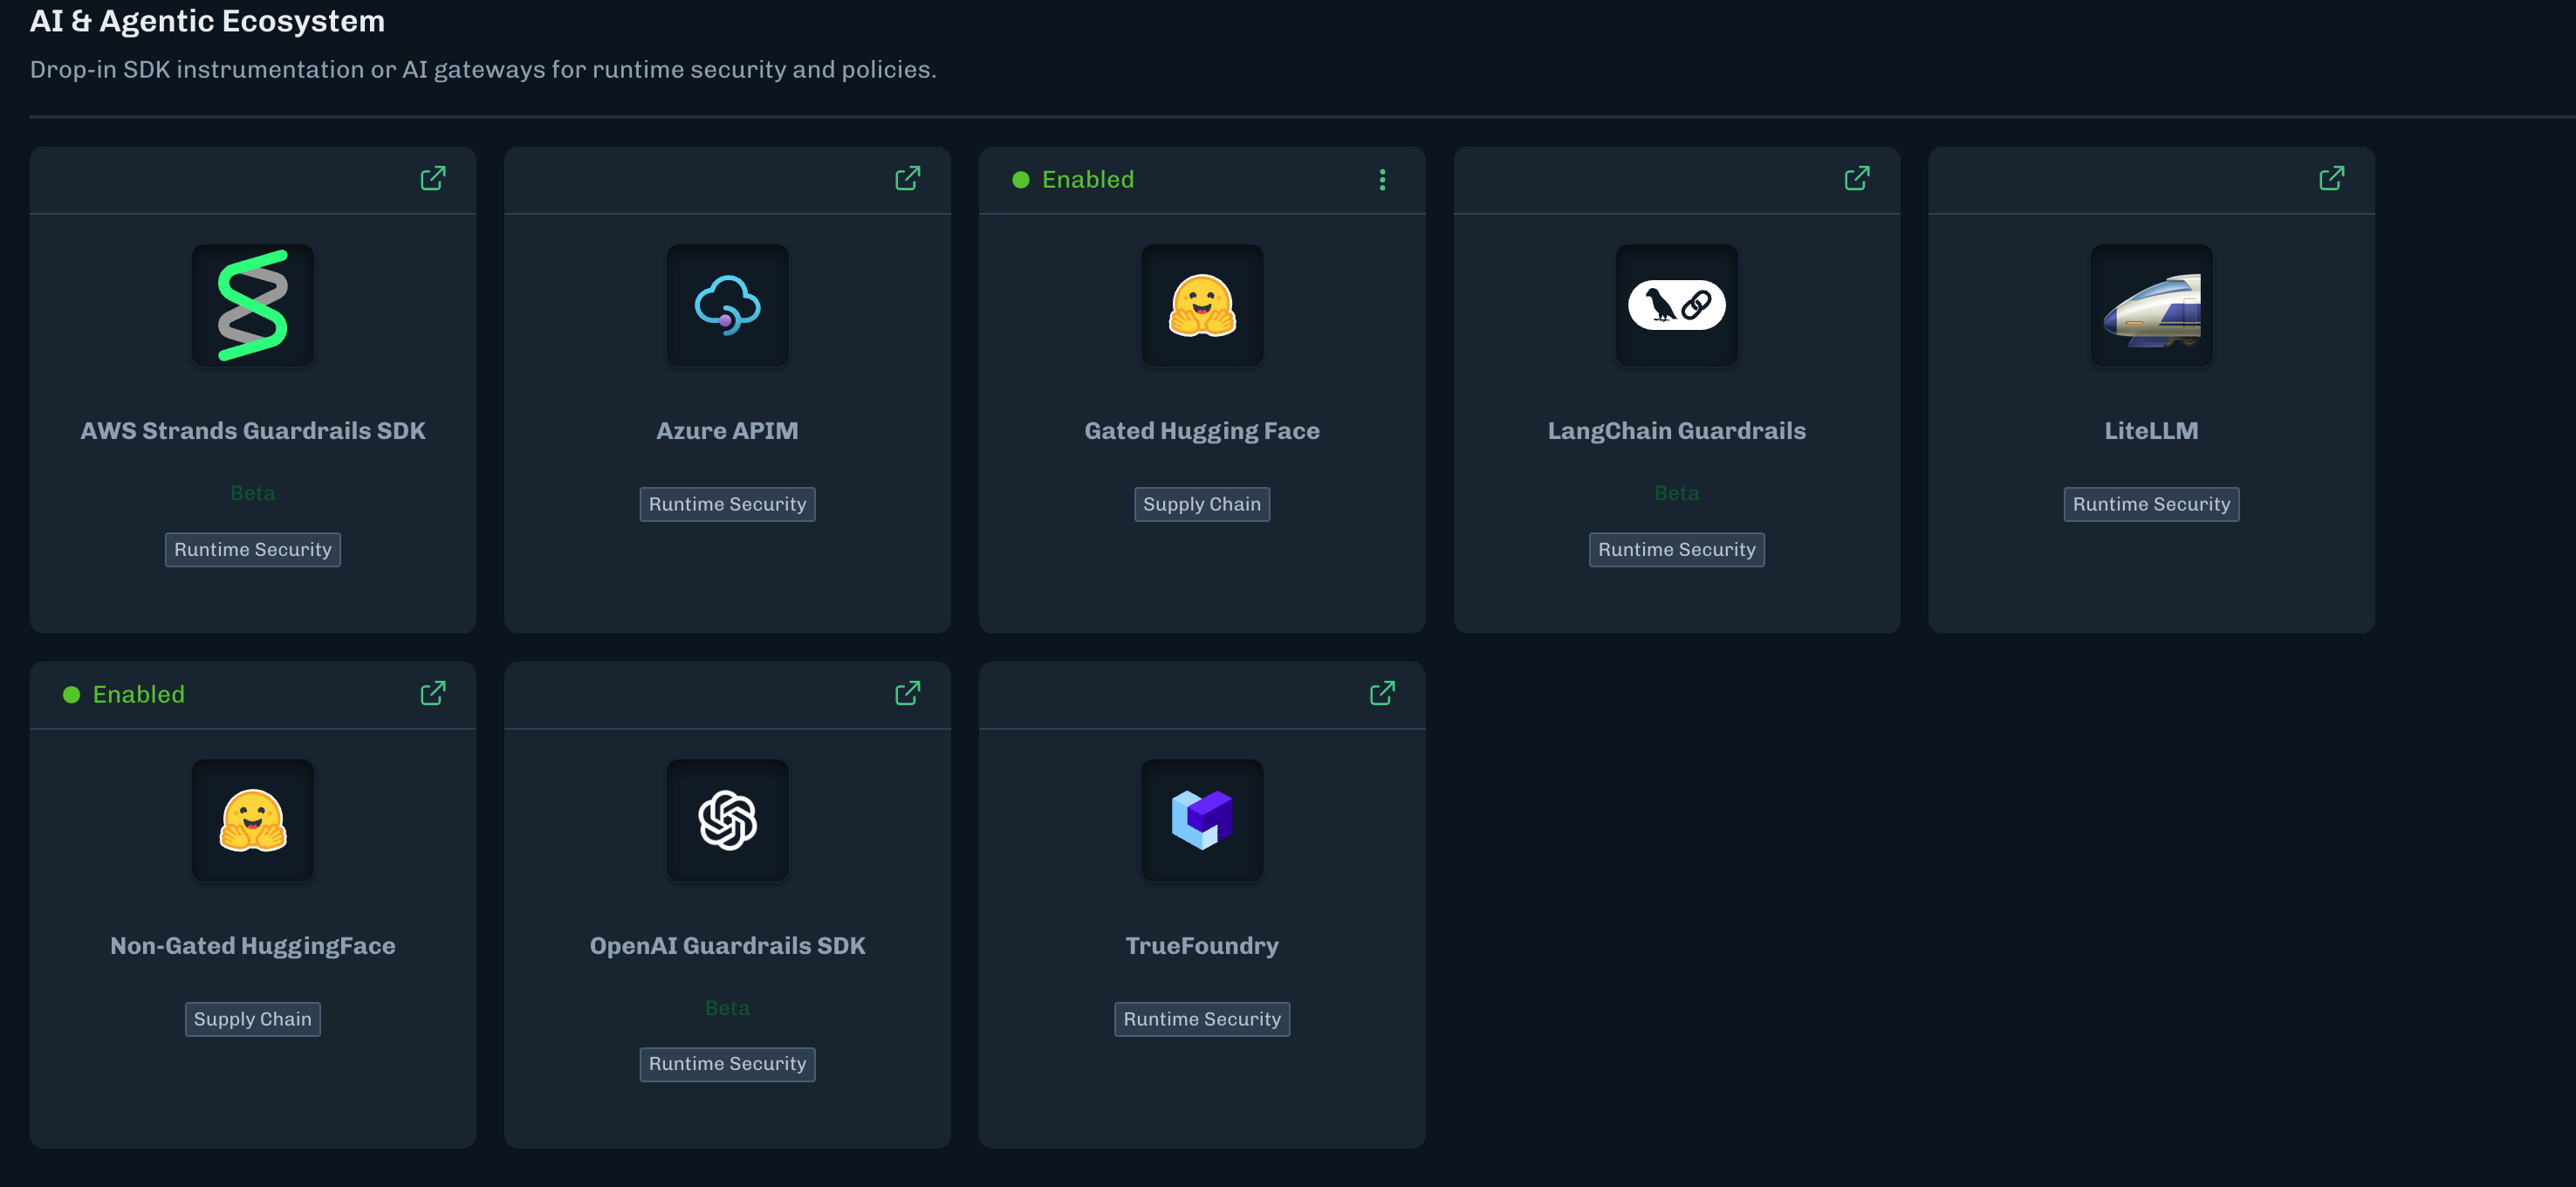The height and width of the screenshot is (1187, 2576).
Task: Select the TrueFoundry title
Action: tap(1202, 946)
